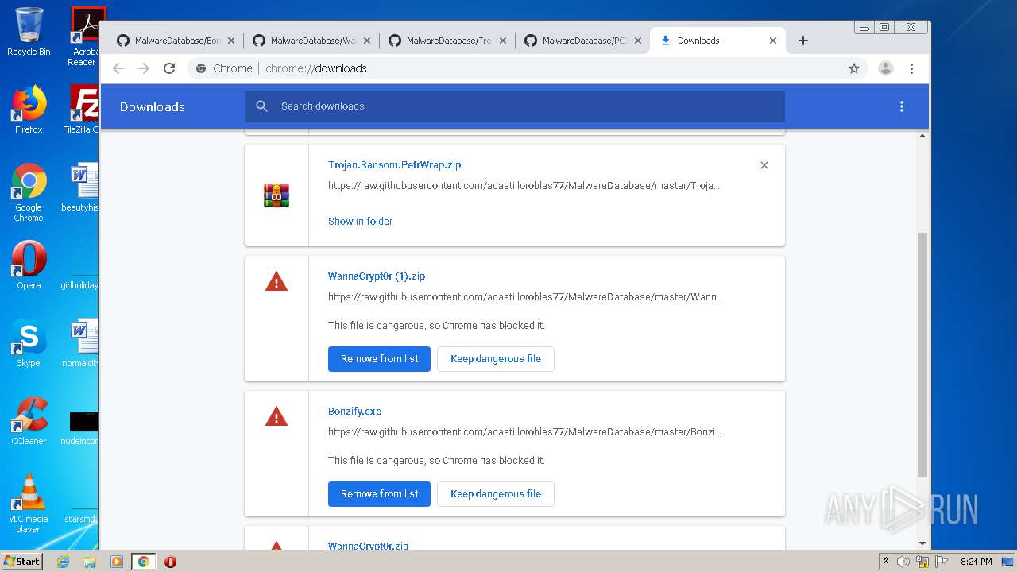Keep dangerous file Bonzify.exe

(496, 494)
